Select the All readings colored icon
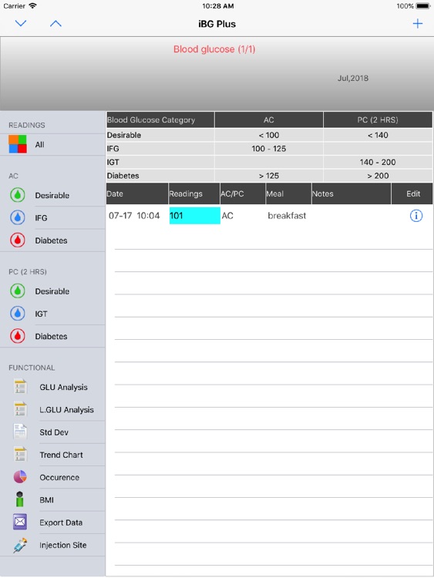 click(x=18, y=144)
